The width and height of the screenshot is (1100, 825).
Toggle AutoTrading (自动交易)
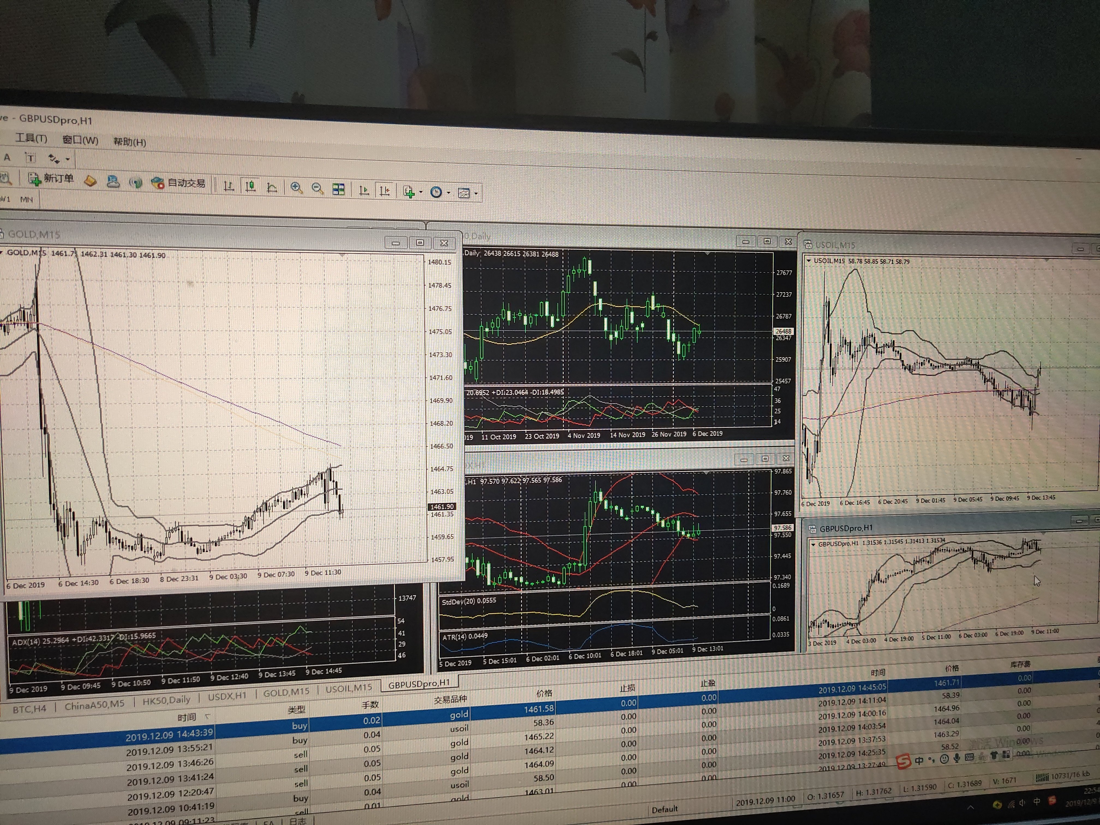[178, 183]
